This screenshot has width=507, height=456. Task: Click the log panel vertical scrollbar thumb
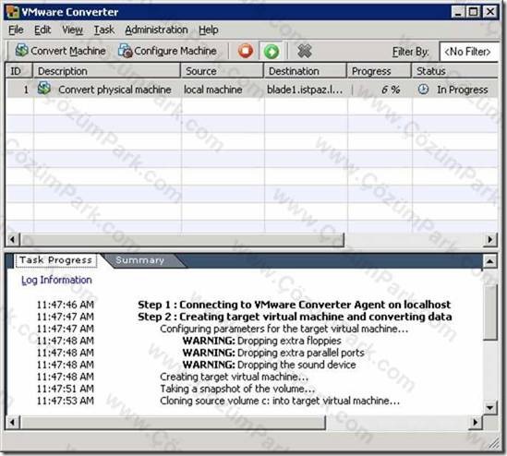[x=490, y=312]
